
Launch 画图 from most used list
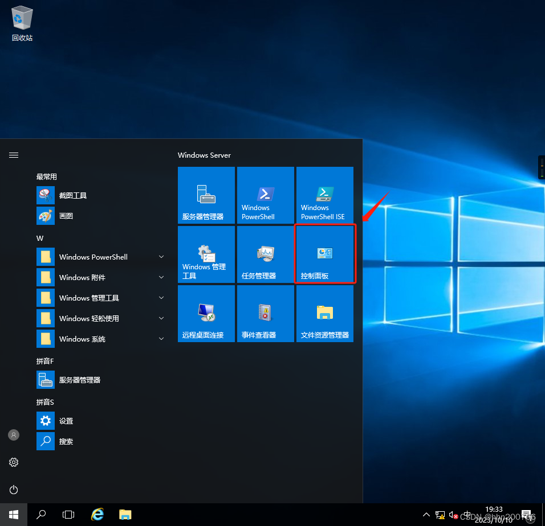(101, 216)
